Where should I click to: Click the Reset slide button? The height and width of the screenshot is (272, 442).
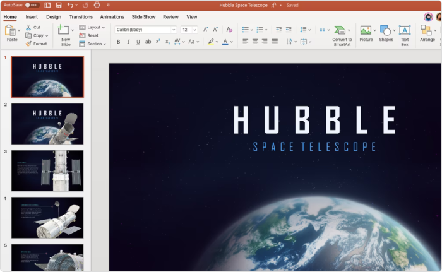tap(89, 35)
